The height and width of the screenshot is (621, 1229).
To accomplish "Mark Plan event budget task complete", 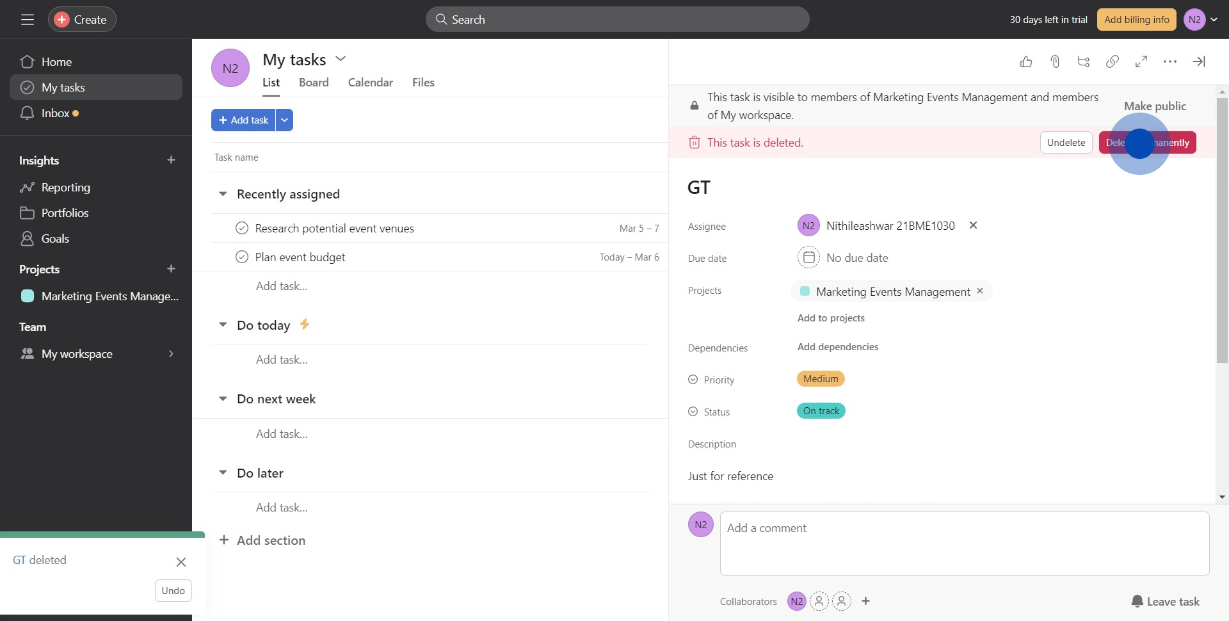I will point(242,257).
